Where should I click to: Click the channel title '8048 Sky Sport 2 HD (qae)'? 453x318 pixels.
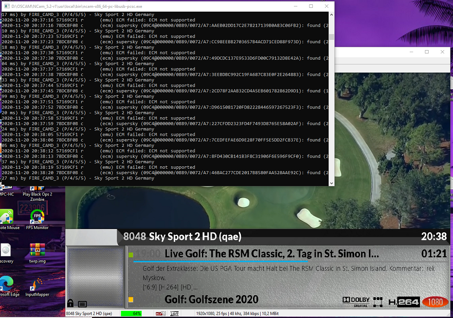(x=182, y=236)
